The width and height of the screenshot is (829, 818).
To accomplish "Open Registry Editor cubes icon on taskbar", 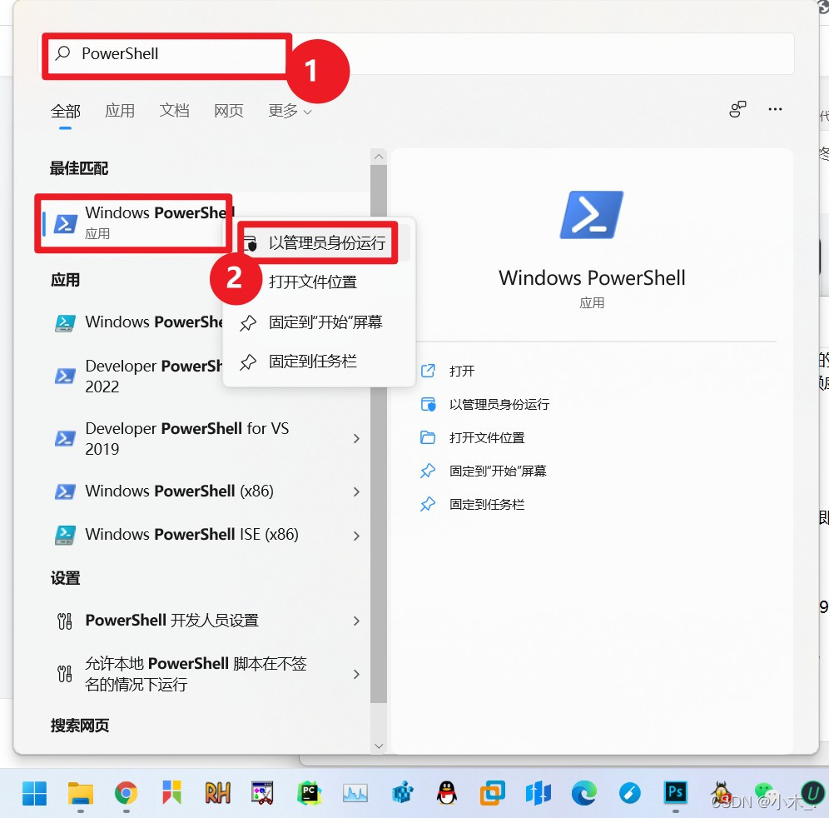I will 401,793.
